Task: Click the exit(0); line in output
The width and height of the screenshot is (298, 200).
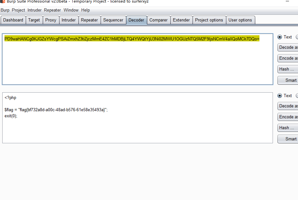Action: (11, 116)
